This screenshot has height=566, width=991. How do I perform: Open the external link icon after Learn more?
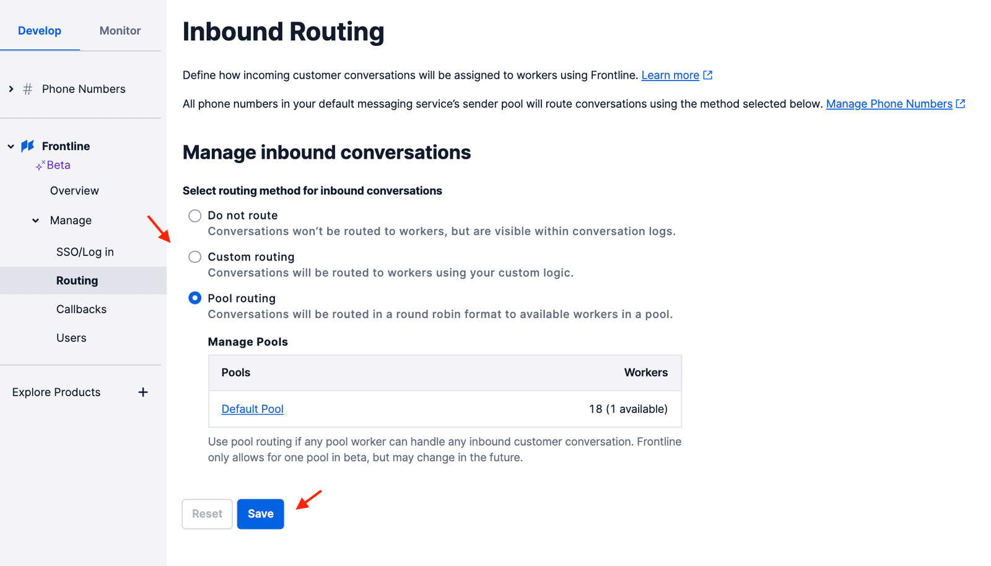(x=708, y=75)
